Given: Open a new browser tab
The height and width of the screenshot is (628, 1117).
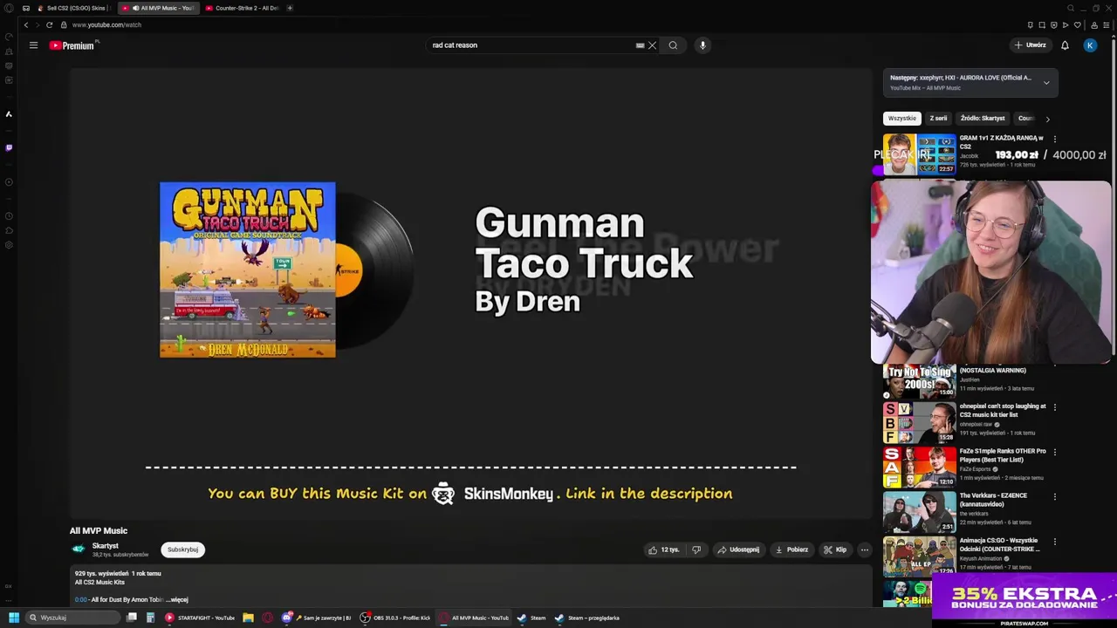Looking at the screenshot, I should [x=290, y=8].
